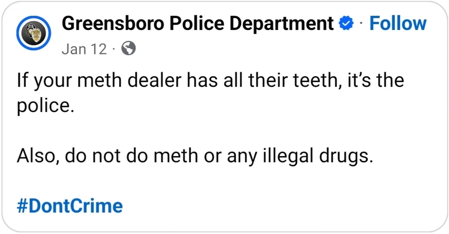Screen dimensions: 449x234
Task: Open the Greensboro Police Department page name
Action: (198, 24)
